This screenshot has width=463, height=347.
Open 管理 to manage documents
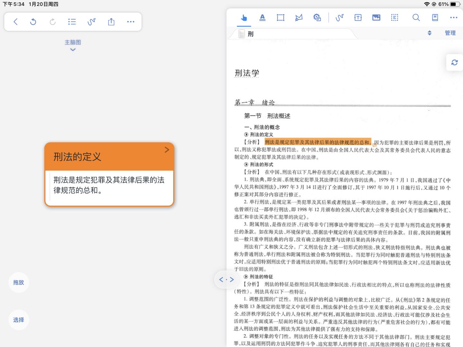[450, 33]
